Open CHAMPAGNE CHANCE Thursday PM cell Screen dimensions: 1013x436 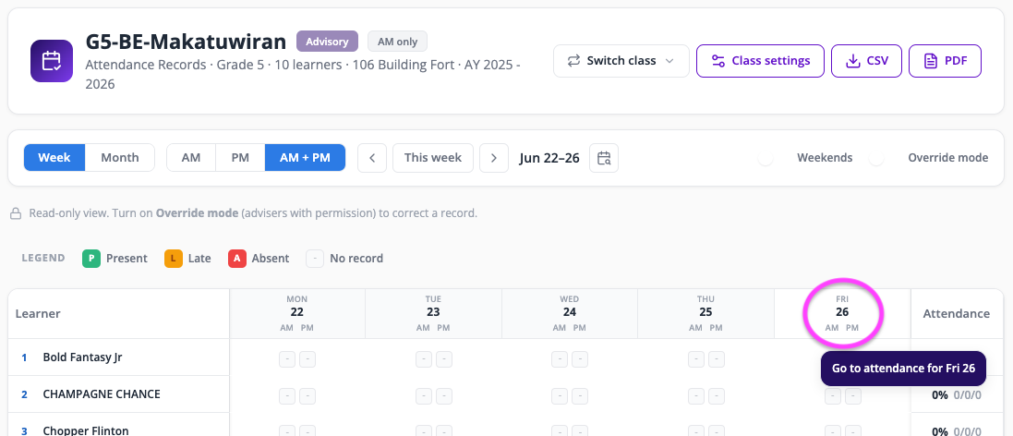click(717, 396)
